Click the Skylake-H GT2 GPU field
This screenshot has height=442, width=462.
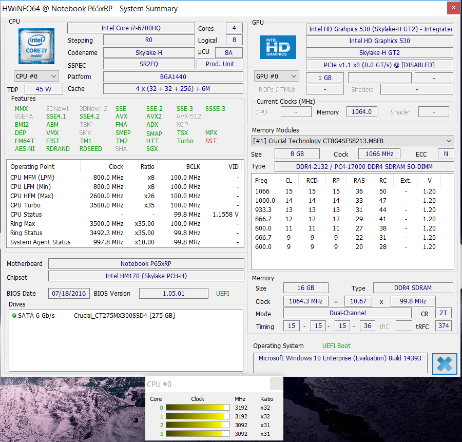pyautogui.click(x=379, y=53)
